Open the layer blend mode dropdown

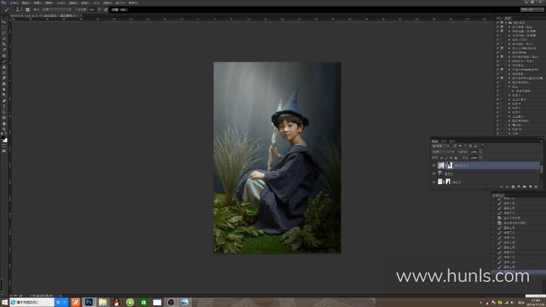click(x=442, y=152)
